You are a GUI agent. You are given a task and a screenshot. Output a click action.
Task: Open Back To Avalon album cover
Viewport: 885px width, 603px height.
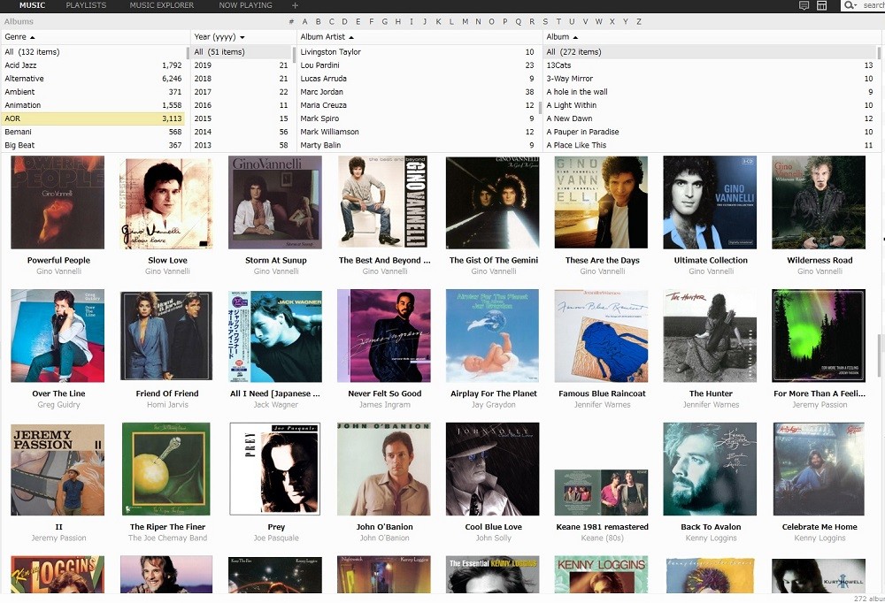coord(710,469)
